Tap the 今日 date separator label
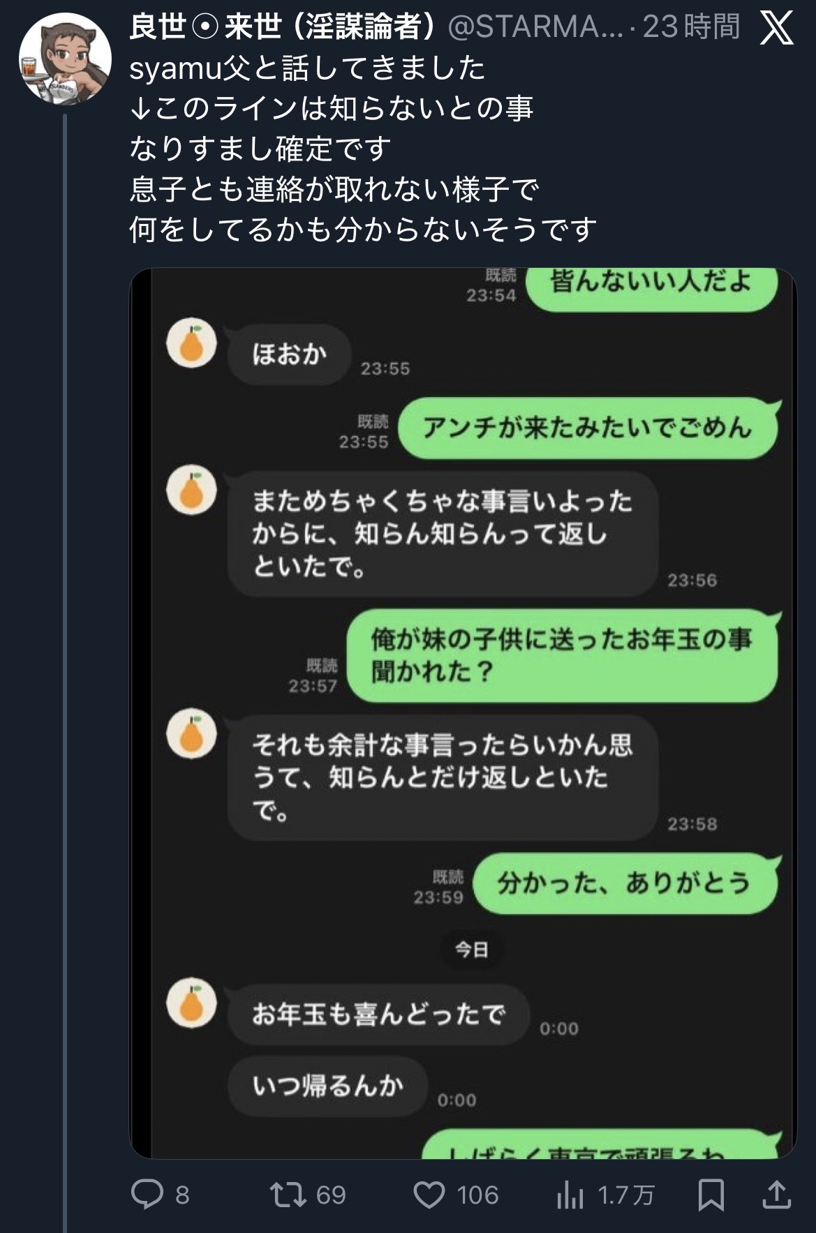The width and height of the screenshot is (816, 1233). pyautogui.click(x=471, y=949)
